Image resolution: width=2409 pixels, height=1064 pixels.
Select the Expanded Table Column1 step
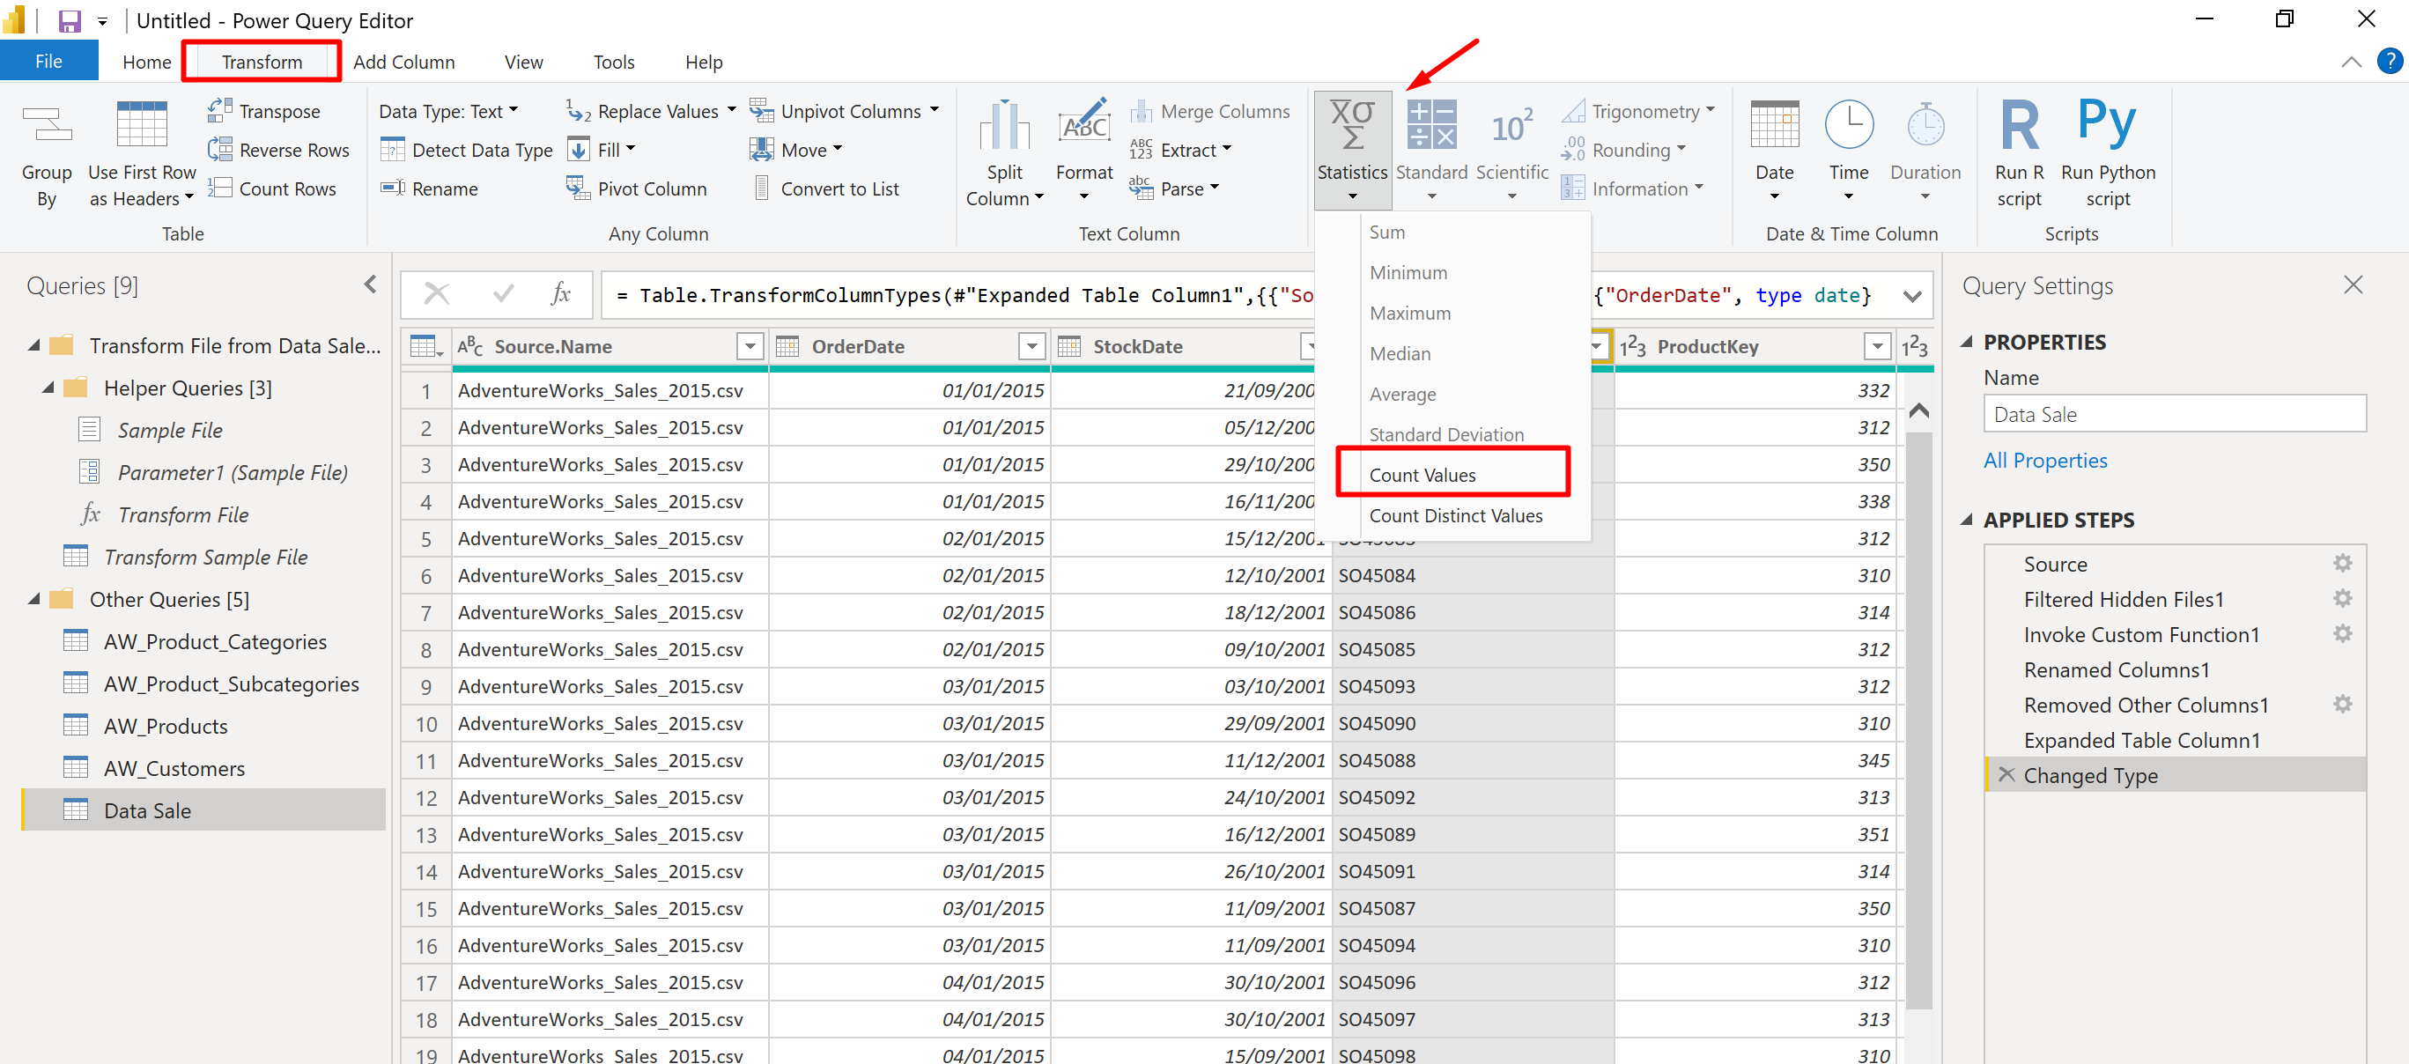pos(2141,740)
